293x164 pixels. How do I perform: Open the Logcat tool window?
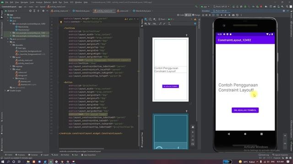coord(45,155)
